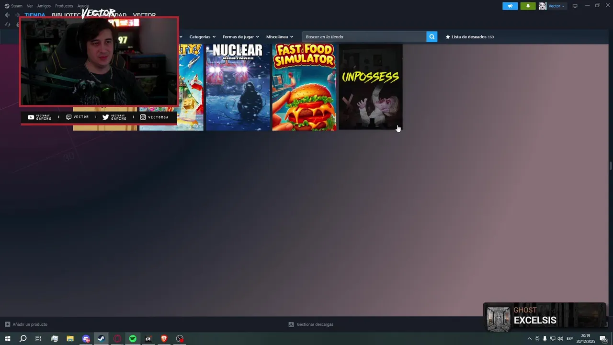Open the Windows Start menu
The image size is (613, 345).
(7, 339)
